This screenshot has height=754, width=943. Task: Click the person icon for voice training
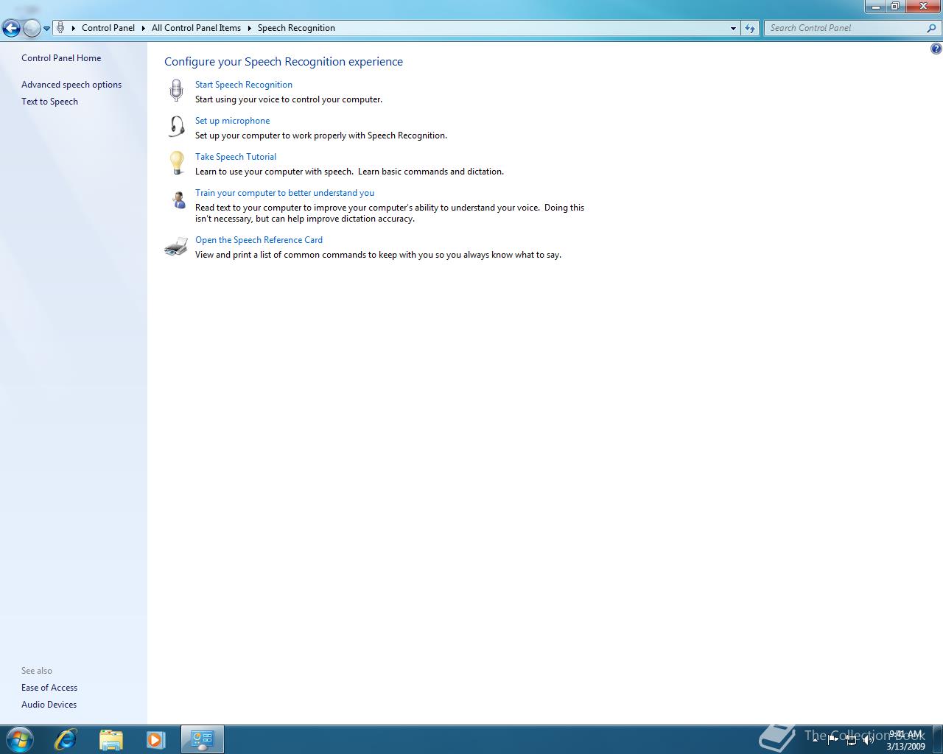[178, 200]
